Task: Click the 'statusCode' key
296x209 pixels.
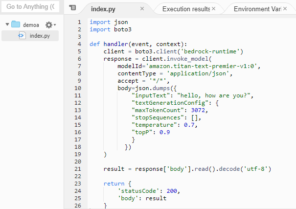Action: coord(138,191)
